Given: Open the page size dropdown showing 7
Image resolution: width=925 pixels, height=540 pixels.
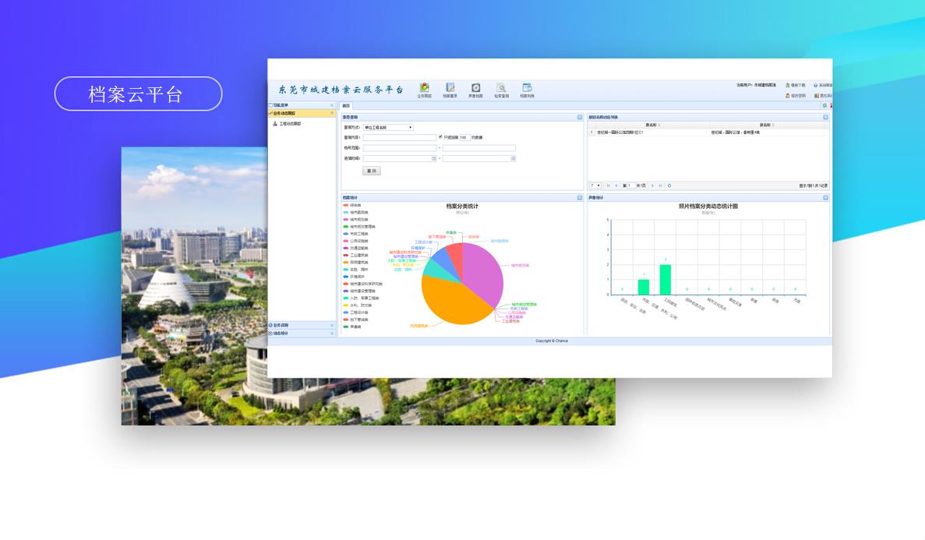Looking at the screenshot, I should [x=595, y=186].
